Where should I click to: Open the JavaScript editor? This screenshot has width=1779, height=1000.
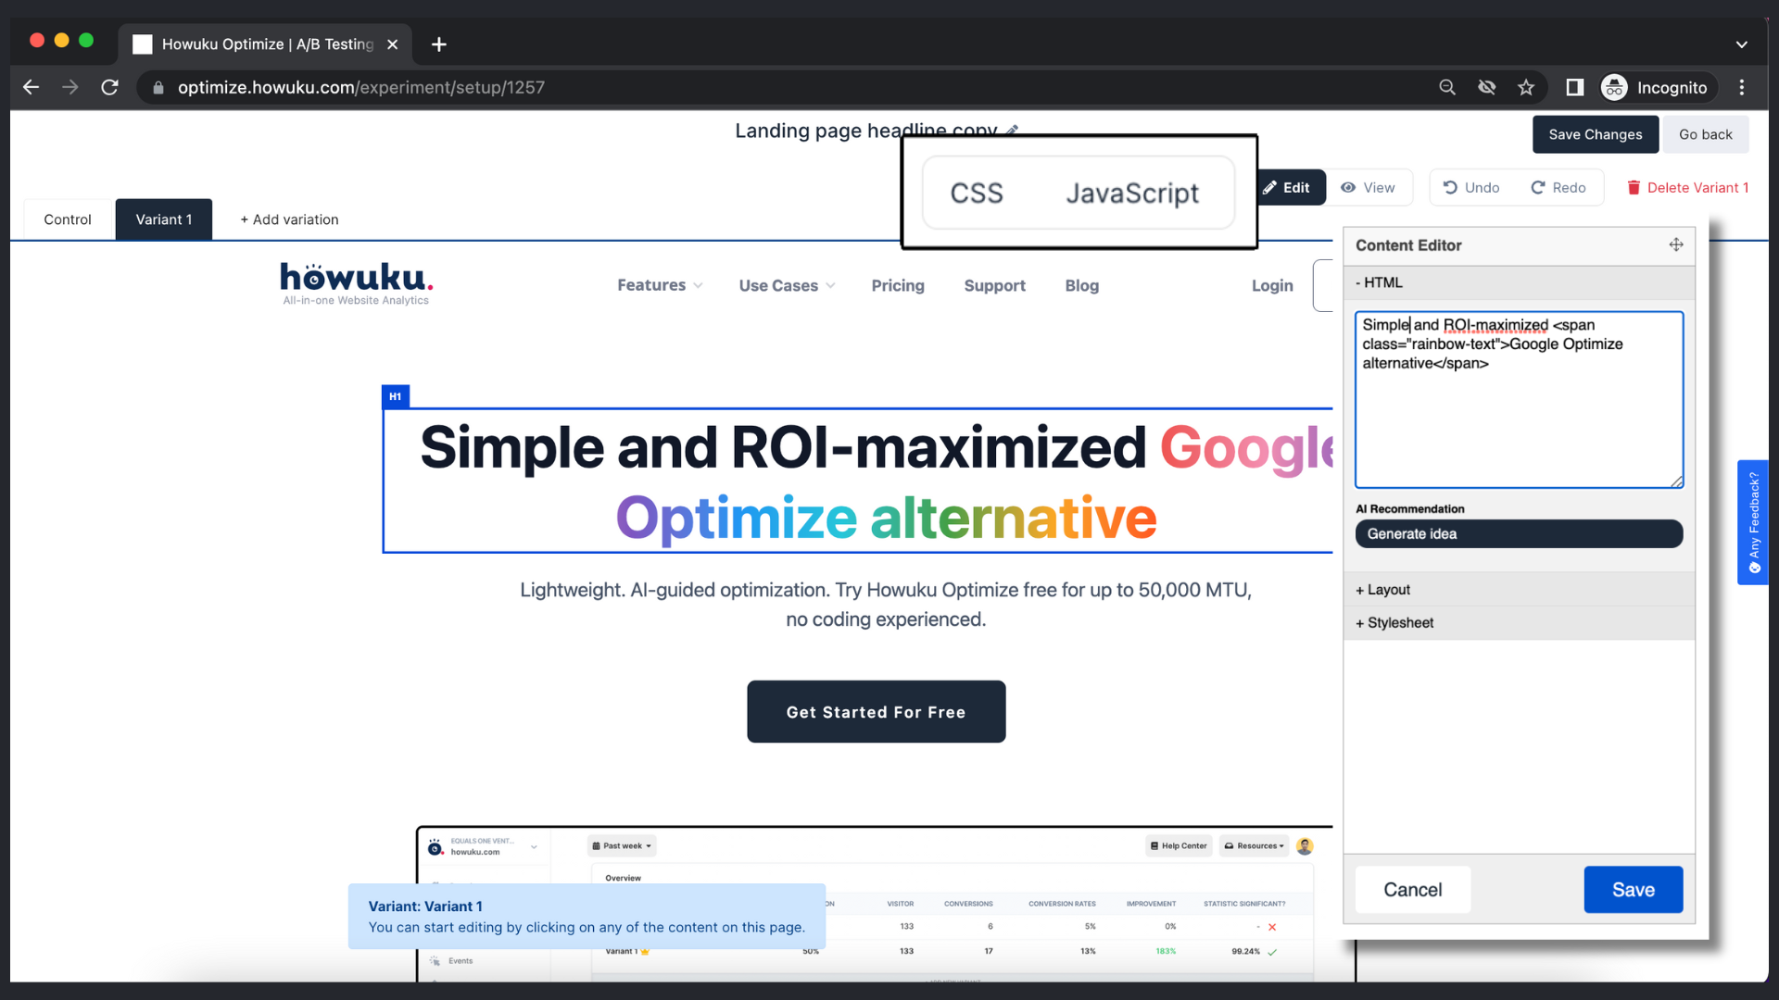(x=1131, y=193)
